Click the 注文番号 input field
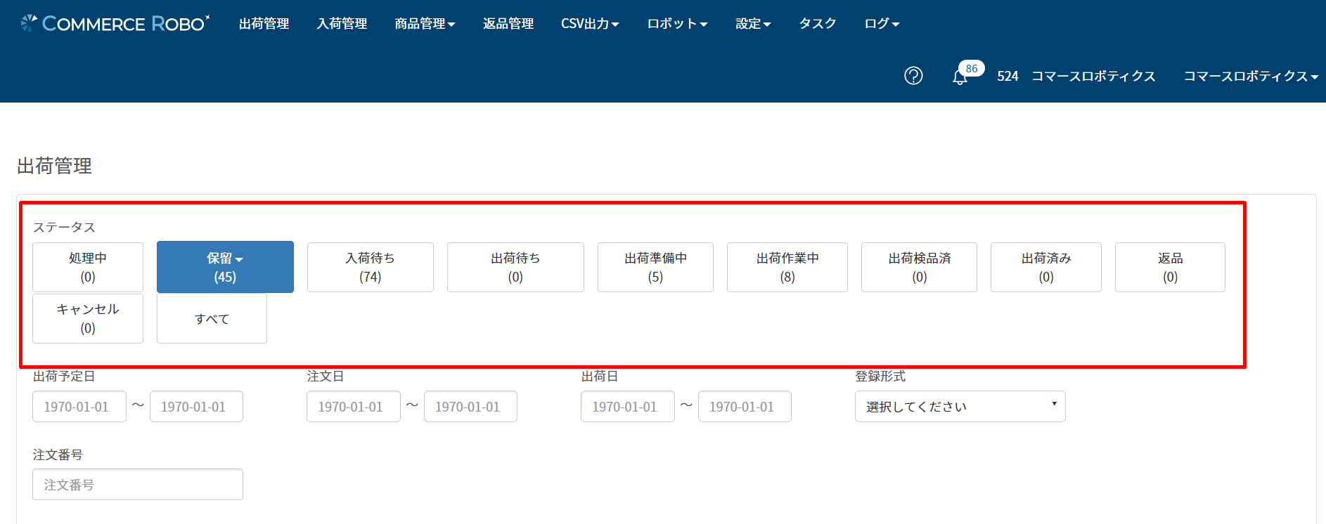 tap(138, 484)
